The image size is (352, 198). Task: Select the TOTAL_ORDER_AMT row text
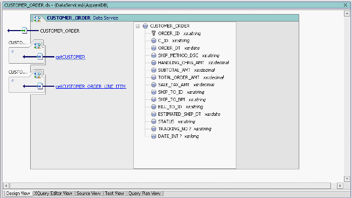tap(191, 77)
